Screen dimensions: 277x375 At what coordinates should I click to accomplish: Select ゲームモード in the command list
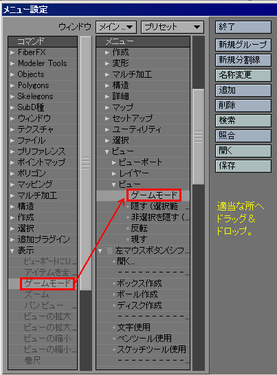click(x=47, y=283)
